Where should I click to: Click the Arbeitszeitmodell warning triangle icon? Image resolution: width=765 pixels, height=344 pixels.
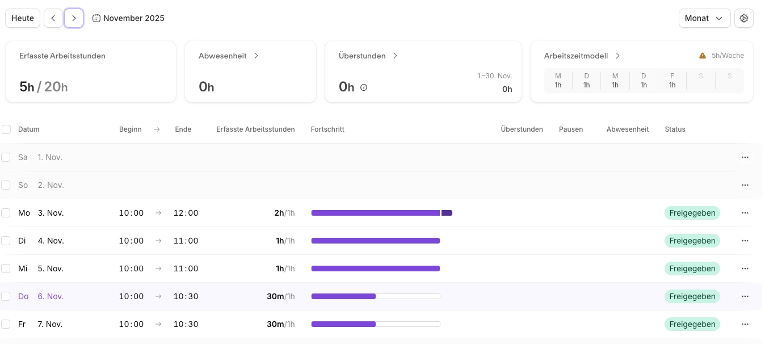(x=703, y=56)
